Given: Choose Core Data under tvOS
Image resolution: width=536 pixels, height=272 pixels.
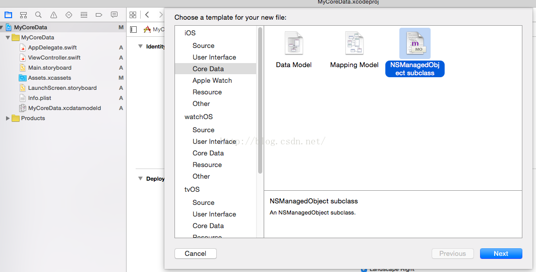Looking at the screenshot, I should pyautogui.click(x=208, y=226).
